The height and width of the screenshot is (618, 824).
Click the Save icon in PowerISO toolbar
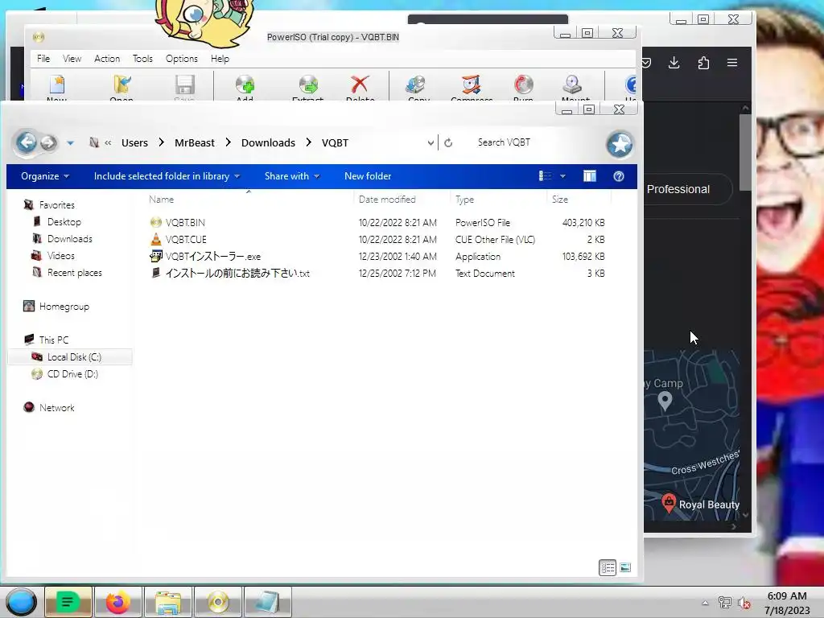[184, 85]
